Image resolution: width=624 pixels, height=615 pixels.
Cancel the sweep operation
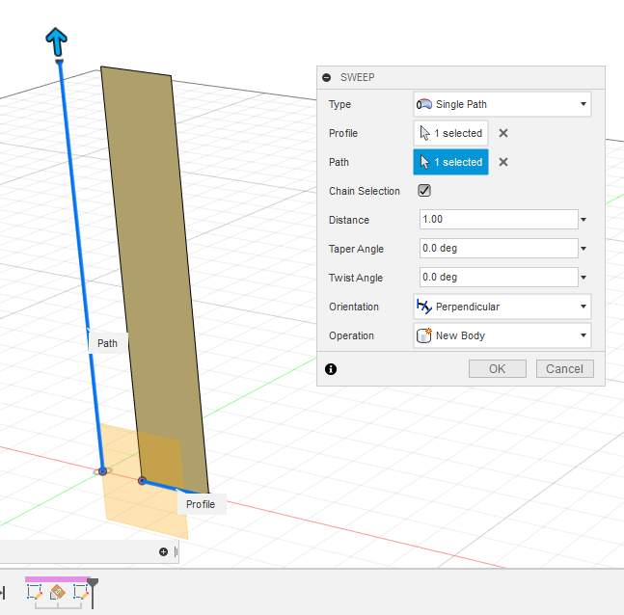pyautogui.click(x=565, y=369)
